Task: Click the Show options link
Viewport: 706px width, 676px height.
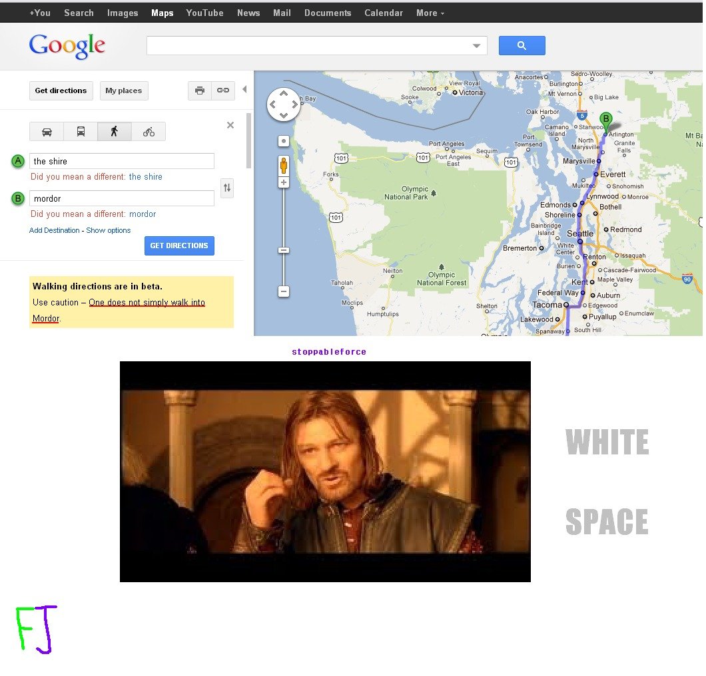Action: pos(109,230)
